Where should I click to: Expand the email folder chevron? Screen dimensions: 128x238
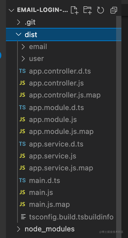click(x=23, y=47)
